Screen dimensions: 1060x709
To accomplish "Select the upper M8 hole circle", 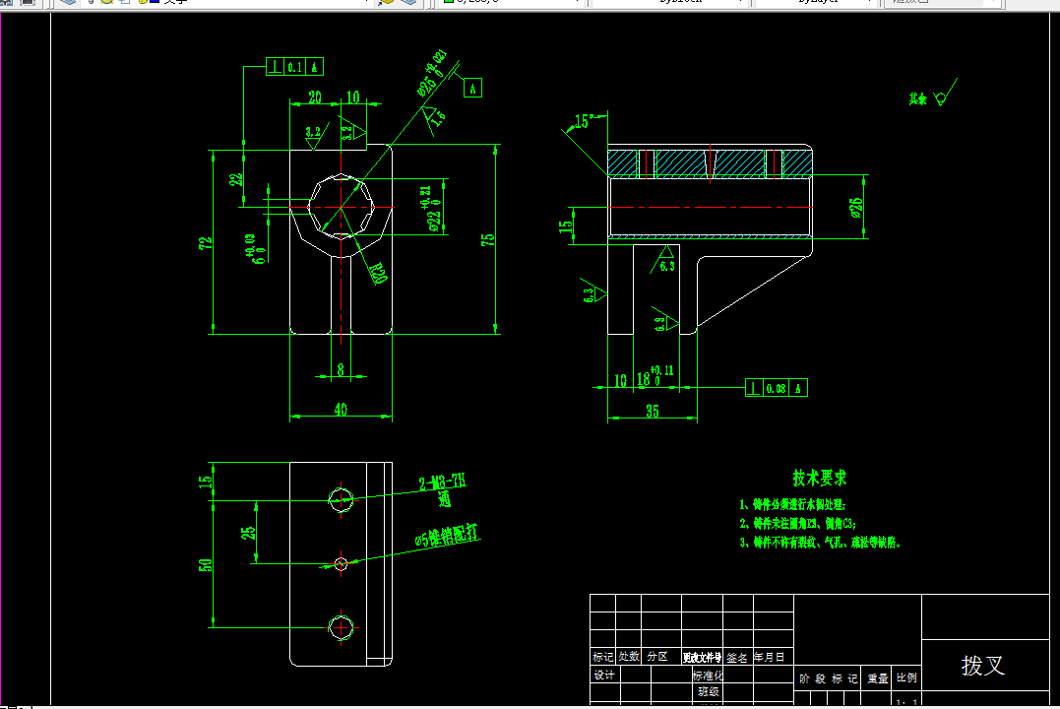I will coord(341,499).
